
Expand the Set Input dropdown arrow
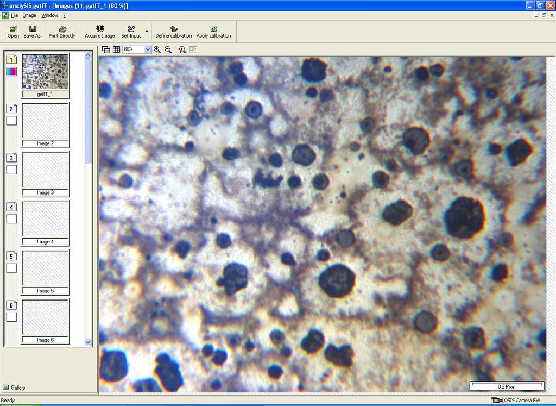(147, 32)
